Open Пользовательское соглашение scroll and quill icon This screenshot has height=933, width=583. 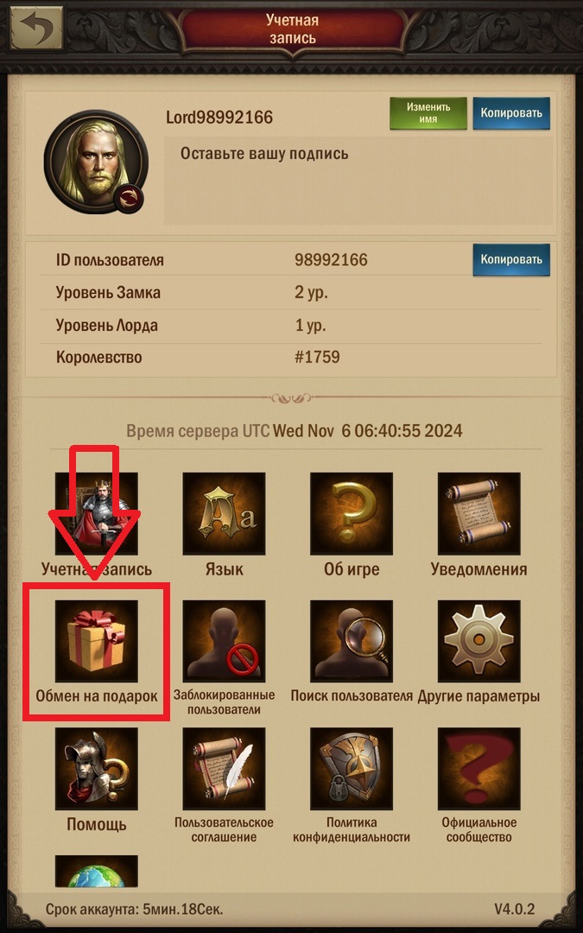click(224, 768)
